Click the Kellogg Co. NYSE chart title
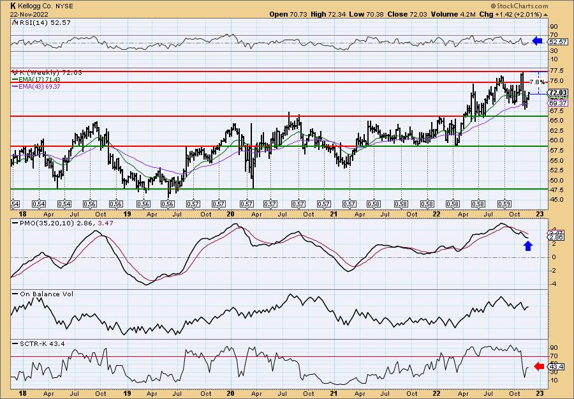This screenshot has height=399, width=574. tap(41, 6)
